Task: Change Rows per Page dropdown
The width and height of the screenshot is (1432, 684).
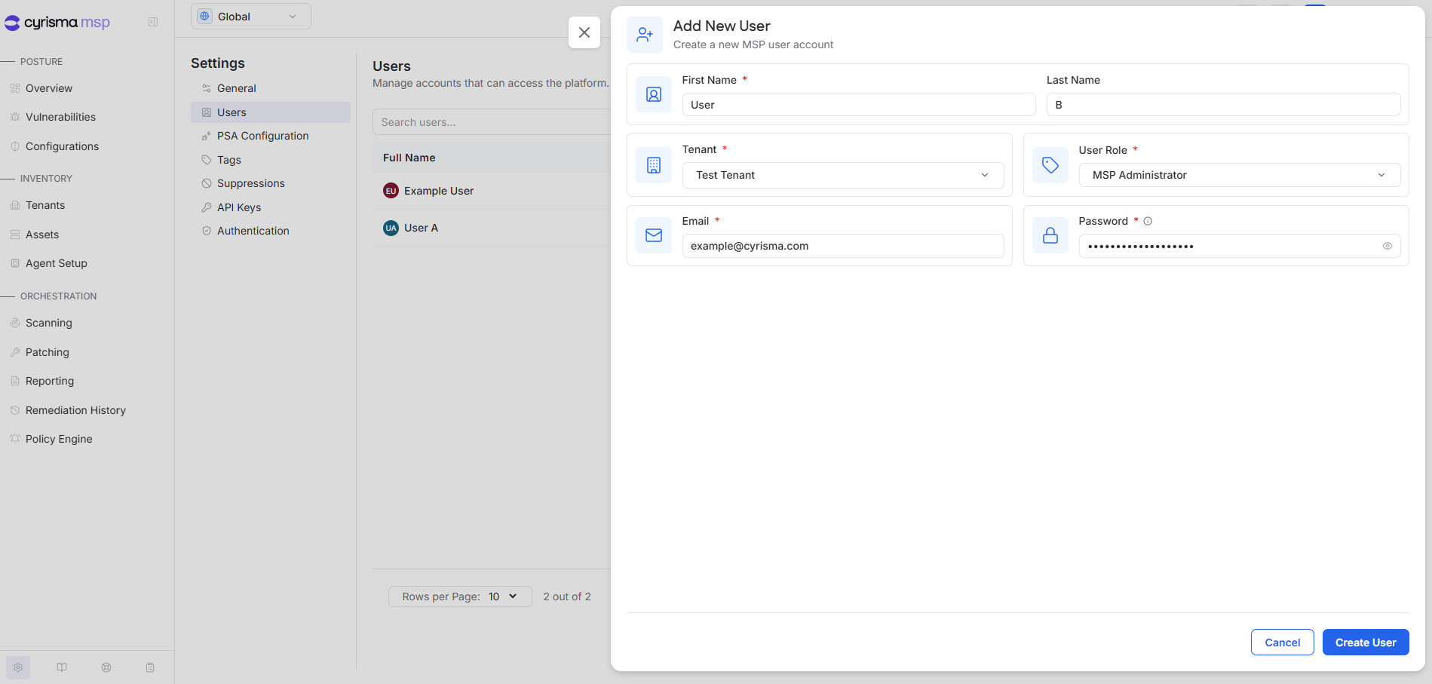Action: (460, 597)
